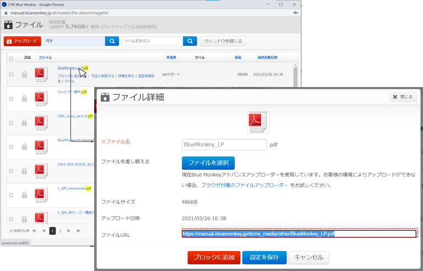Screen dimensions: 423x271
Task: Click the ファイルURL field with the PDF address
Action: 299,234
